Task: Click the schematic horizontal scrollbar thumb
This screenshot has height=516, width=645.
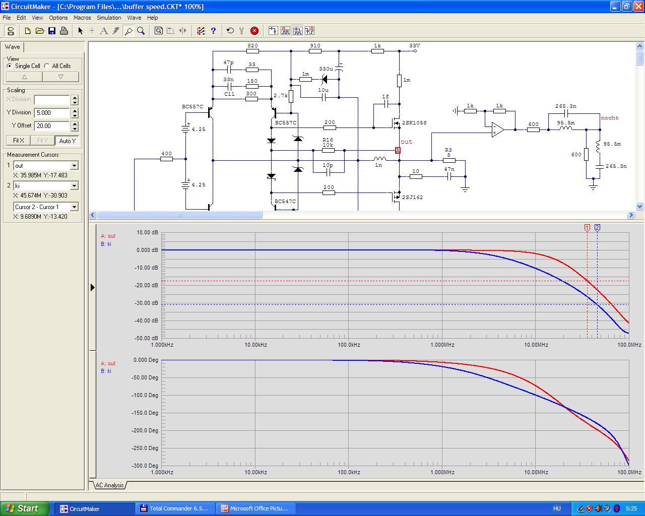Action: point(179,215)
